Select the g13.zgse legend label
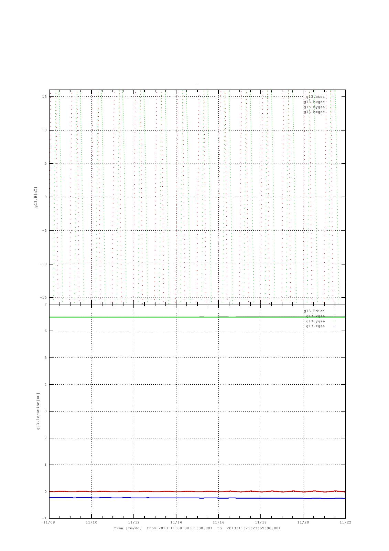The height and width of the screenshot is (551, 389). coord(315,326)
